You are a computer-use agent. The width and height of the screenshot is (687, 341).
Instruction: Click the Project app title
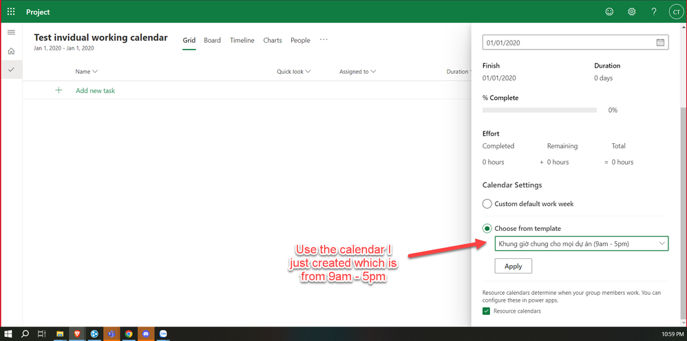click(x=38, y=12)
